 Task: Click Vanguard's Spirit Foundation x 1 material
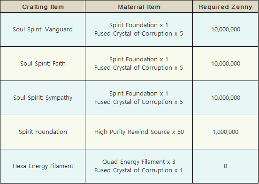[139, 25]
